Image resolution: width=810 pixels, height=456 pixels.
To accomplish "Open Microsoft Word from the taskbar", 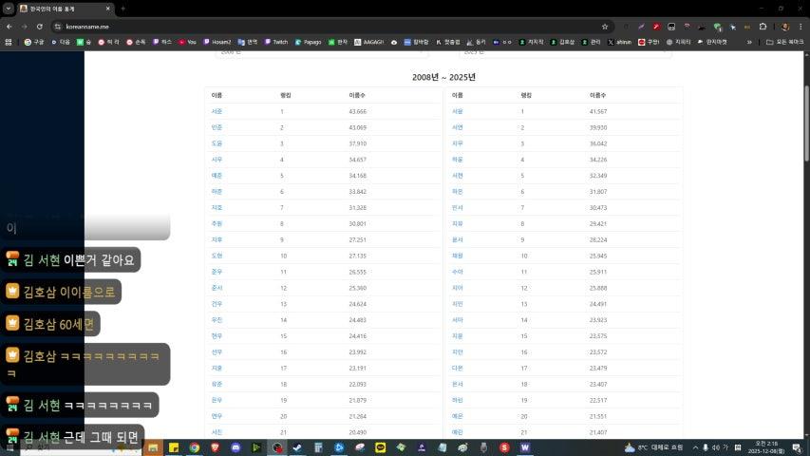I will point(524,446).
